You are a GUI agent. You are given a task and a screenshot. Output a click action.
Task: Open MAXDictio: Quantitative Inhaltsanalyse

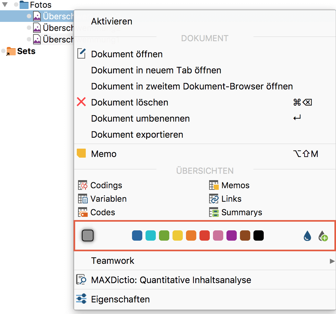point(171,280)
